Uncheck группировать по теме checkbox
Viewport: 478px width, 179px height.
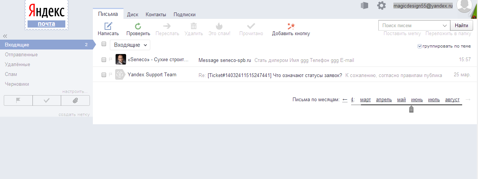point(419,46)
